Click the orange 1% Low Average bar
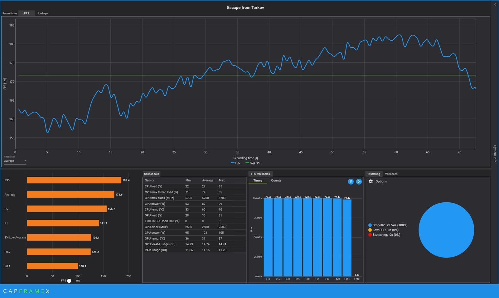The image size is (499, 298). point(59,238)
